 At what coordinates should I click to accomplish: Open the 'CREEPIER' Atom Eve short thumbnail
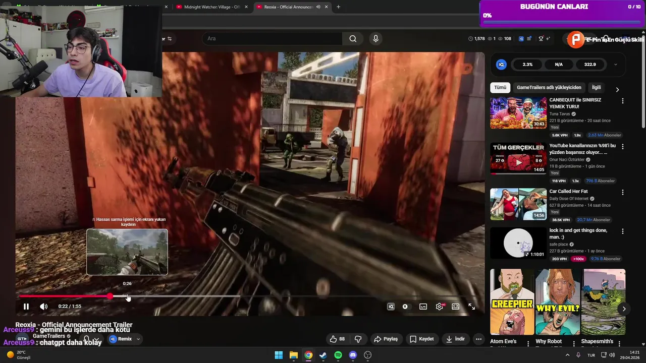pos(512,301)
